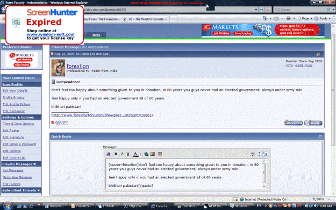Open Edit Email & Password
336x210 pixels.
pyautogui.click(x=19, y=144)
